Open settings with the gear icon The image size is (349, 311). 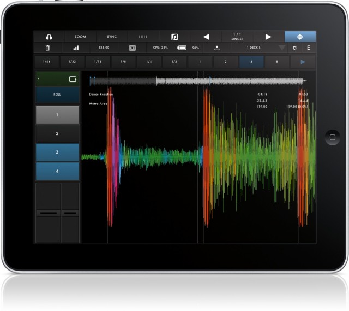point(295,48)
